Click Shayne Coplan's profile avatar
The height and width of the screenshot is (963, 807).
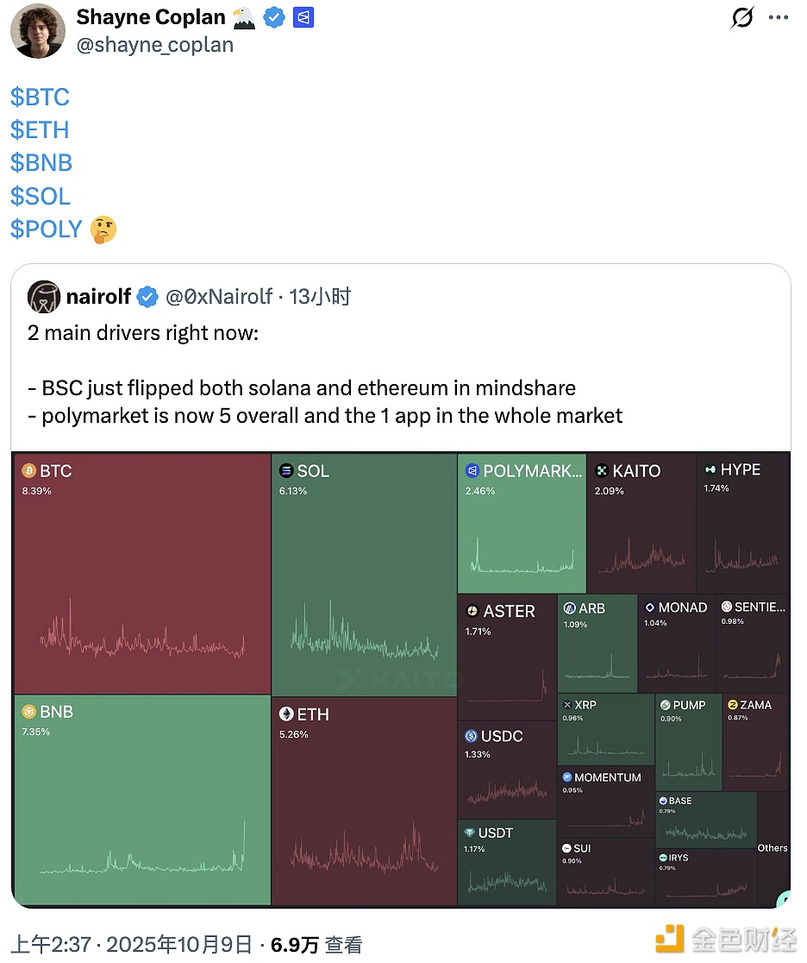tap(38, 31)
